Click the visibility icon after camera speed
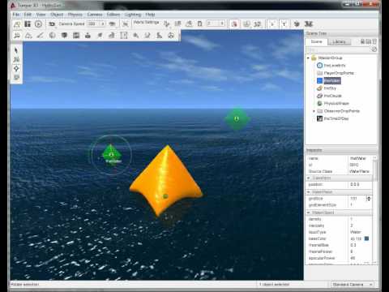This screenshot has height=292, width=389. [x=112, y=24]
